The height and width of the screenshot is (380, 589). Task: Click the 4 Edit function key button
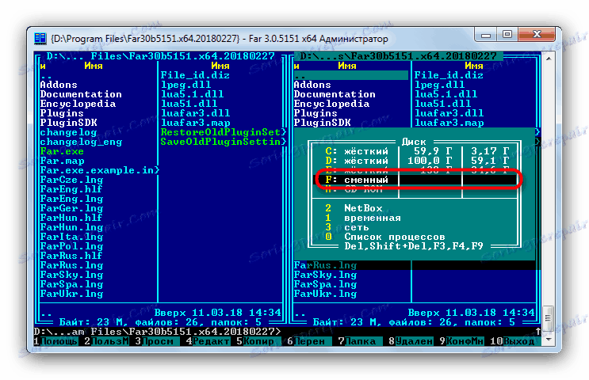click(210, 341)
